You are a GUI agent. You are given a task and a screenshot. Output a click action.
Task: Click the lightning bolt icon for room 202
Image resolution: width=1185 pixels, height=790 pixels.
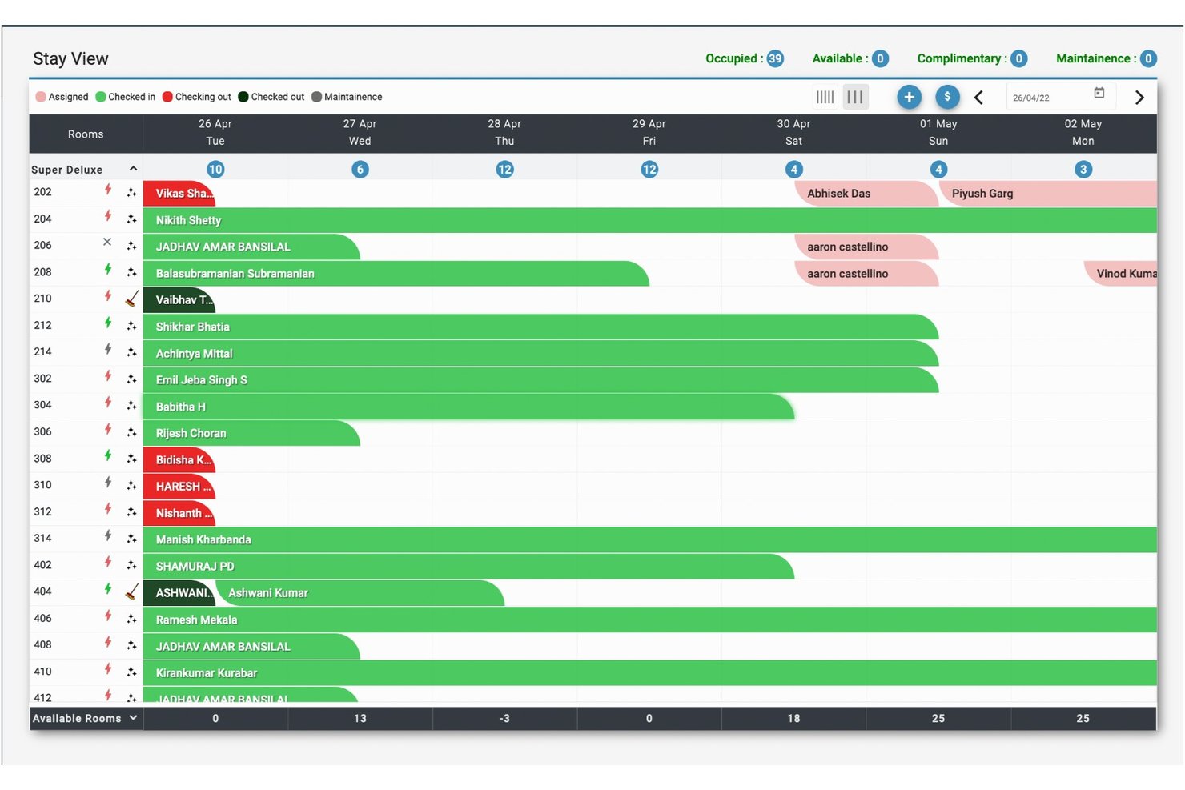pos(108,190)
